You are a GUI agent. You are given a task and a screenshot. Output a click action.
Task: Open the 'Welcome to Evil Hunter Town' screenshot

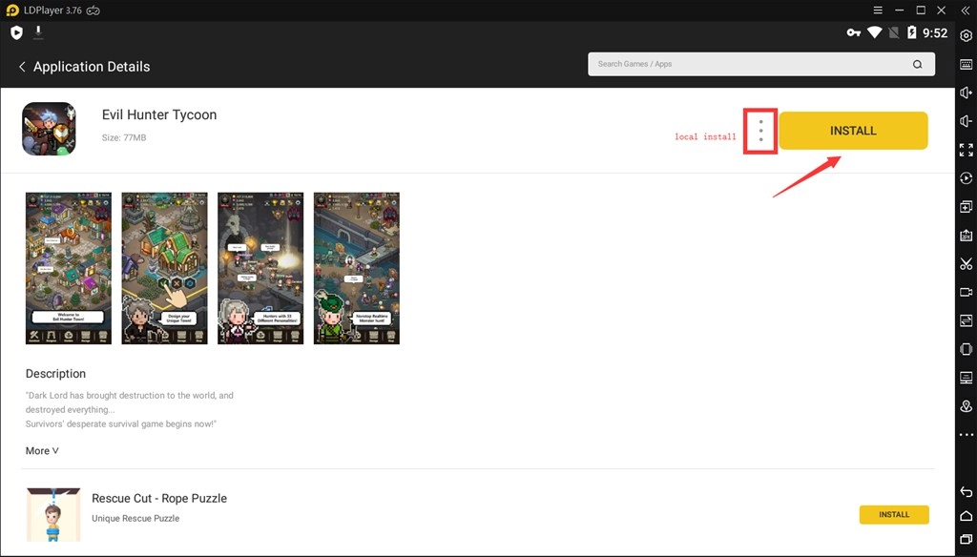[x=69, y=269]
